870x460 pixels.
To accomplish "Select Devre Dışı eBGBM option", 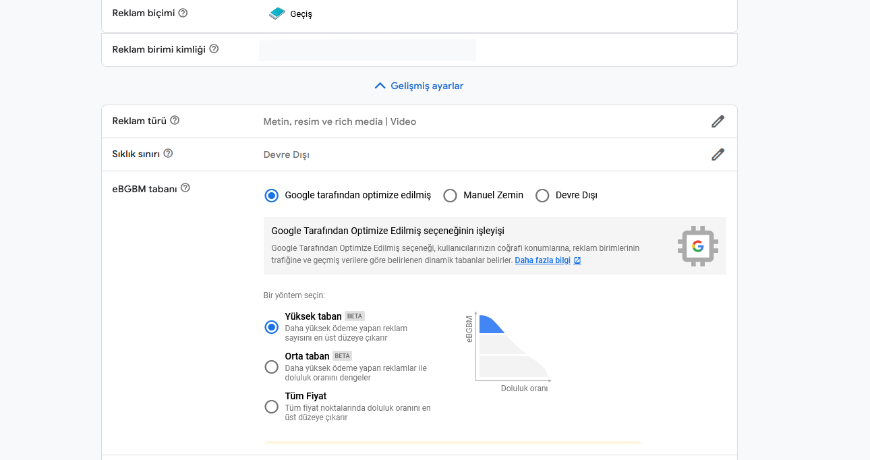I will [542, 196].
